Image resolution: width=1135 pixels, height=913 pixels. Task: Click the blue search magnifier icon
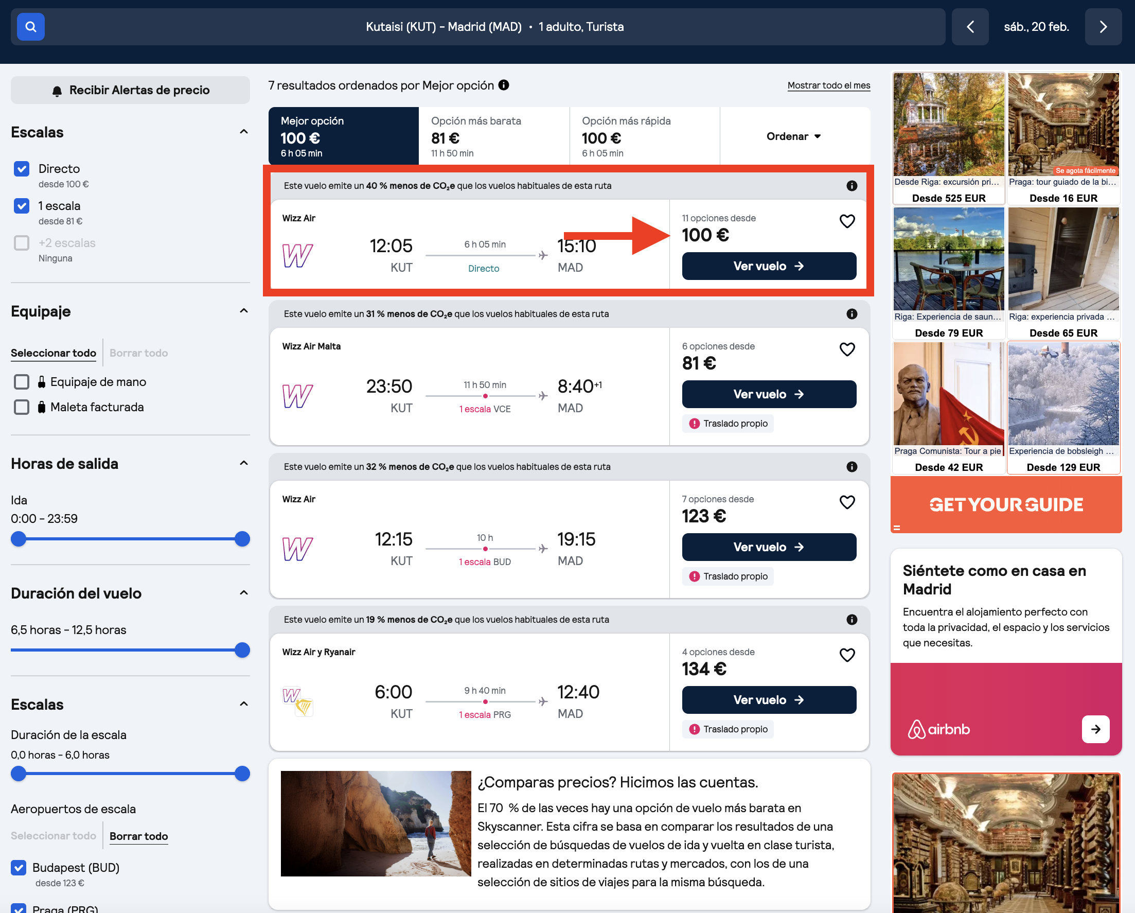[x=30, y=27]
